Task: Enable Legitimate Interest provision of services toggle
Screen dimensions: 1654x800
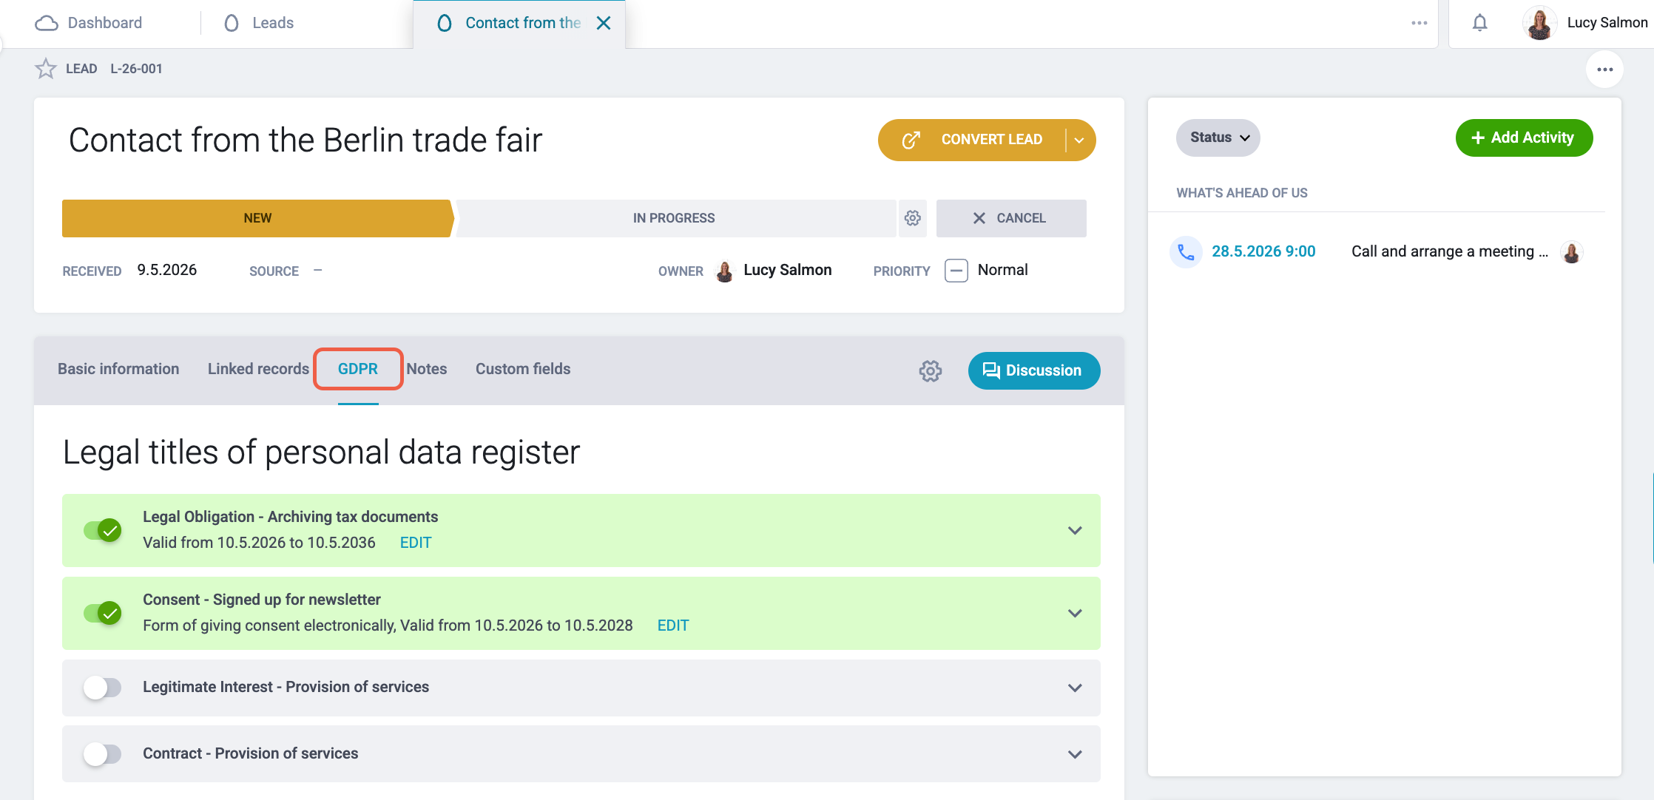Action: pos(103,688)
